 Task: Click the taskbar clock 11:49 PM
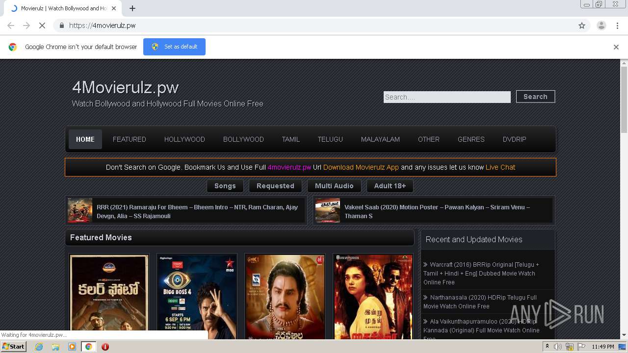603,347
